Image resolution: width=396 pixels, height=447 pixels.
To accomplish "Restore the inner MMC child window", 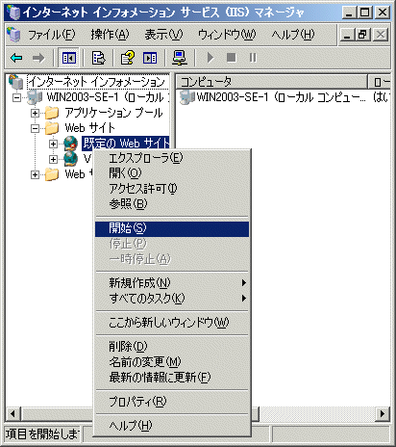I will click(362, 35).
